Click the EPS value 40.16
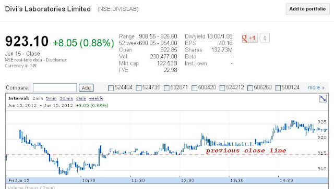334x189 pixels. pyautogui.click(x=225, y=43)
